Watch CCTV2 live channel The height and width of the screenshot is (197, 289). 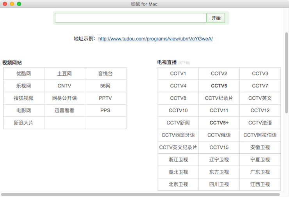coord(219,74)
